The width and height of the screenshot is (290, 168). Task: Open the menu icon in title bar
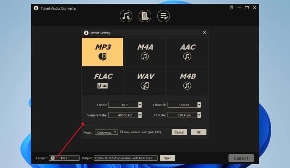pyautogui.click(x=231, y=7)
